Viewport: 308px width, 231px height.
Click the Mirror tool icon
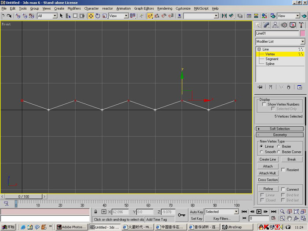point(224,16)
